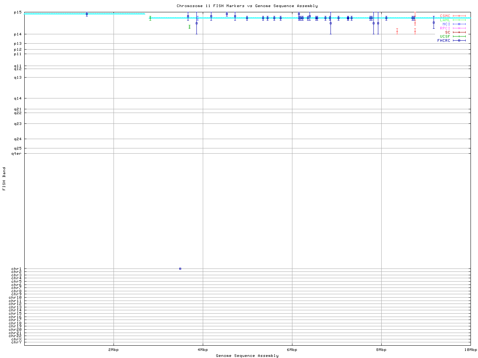Image resolution: width=478 pixels, height=358 pixels.
Task: Click the chrY label on y-axis
Action: tap(16, 342)
